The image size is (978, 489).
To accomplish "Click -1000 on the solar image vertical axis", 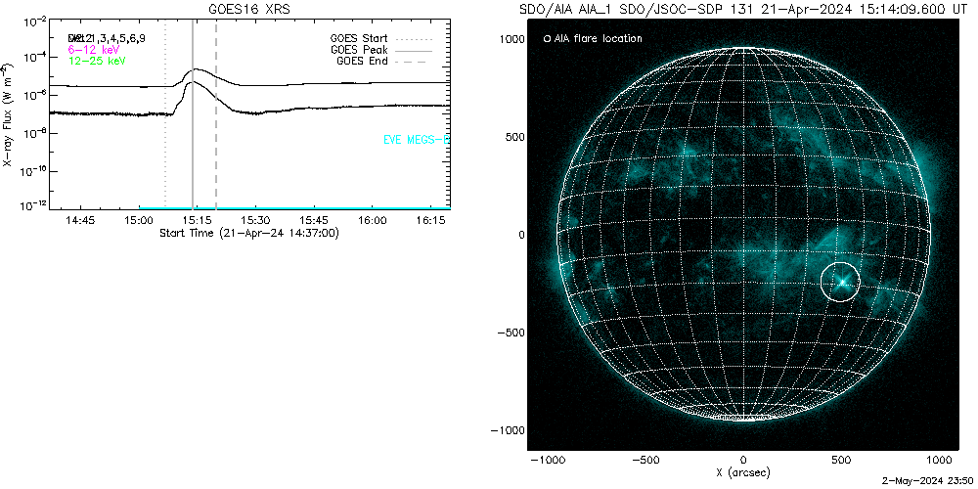I will point(508,430).
